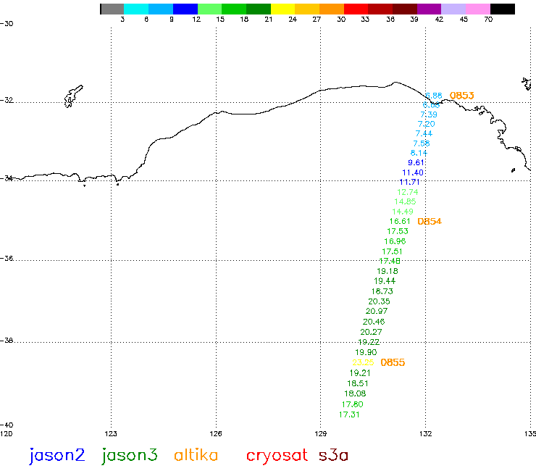Select the 7.58 data value
This screenshot has width=536, height=471.
421,143
